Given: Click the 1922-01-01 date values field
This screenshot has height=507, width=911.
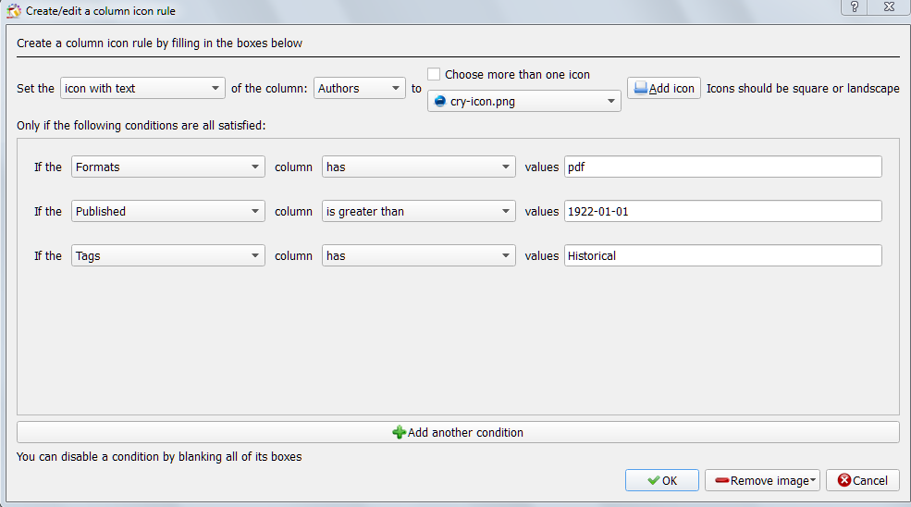Looking at the screenshot, I should pos(722,211).
